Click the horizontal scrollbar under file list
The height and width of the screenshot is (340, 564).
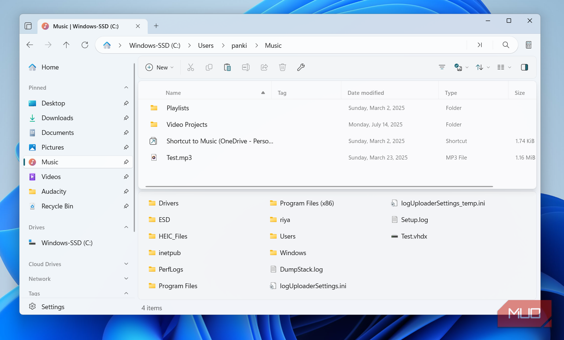319,186
